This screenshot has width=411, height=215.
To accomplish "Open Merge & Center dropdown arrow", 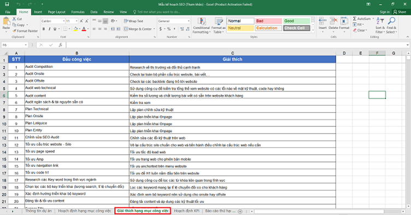I will click(154, 29).
